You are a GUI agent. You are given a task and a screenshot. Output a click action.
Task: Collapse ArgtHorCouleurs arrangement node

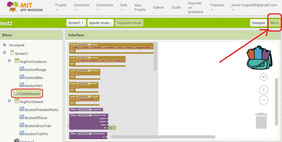click(x=9, y=61)
